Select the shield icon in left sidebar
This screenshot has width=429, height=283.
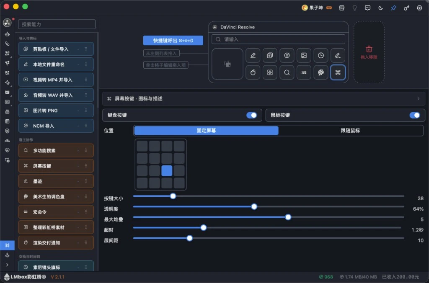(7, 131)
